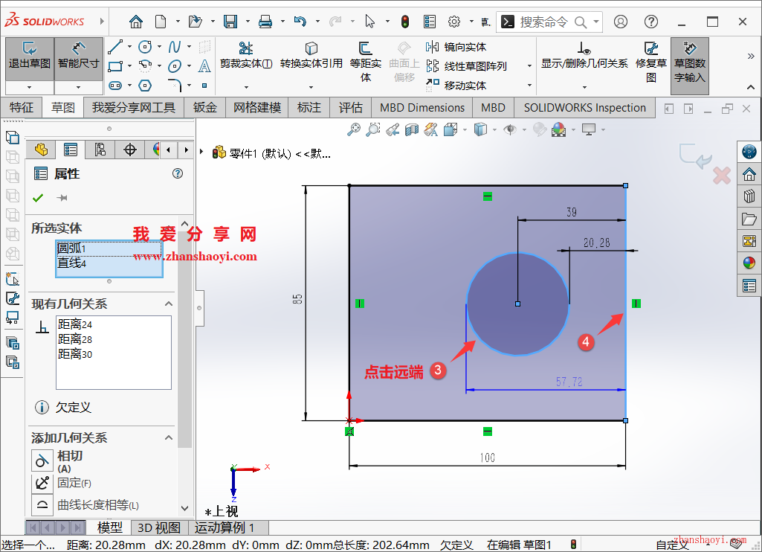The width and height of the screenshot is (762, 552).
Task: Open Display/Delete Relations (显示/删除几何关系)
Action: coord(584,56)
